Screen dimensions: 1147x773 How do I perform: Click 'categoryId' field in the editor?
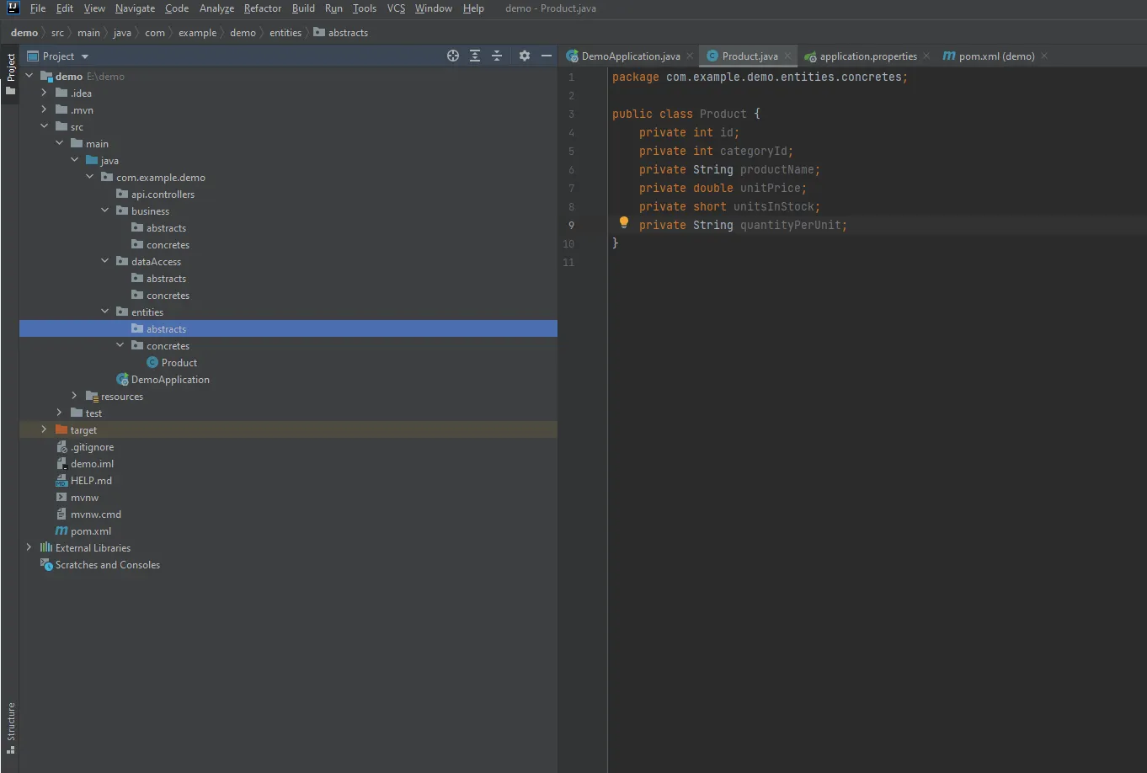click(x=754, y=151)
